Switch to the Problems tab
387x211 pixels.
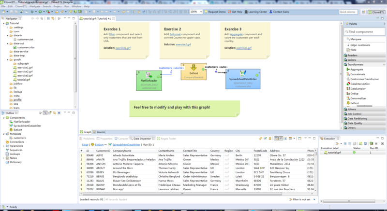click(x=87, y=139)
